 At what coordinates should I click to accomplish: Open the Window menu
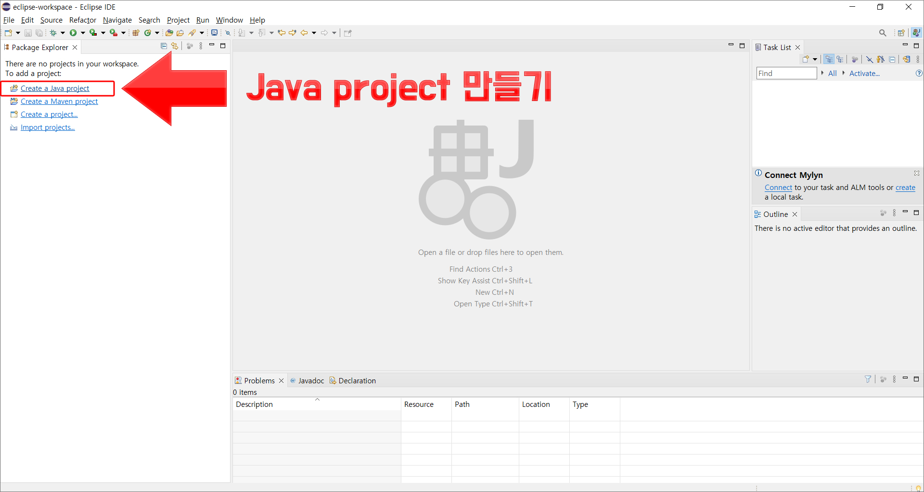(x=229, y=20)
